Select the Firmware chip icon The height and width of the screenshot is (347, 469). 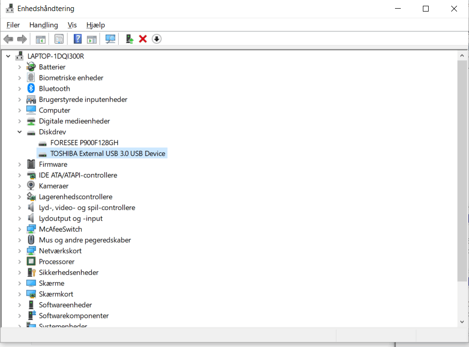(31, 164)
